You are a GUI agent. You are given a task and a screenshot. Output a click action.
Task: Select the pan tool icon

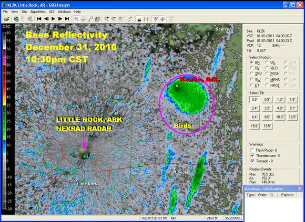[x=83, y=19]
